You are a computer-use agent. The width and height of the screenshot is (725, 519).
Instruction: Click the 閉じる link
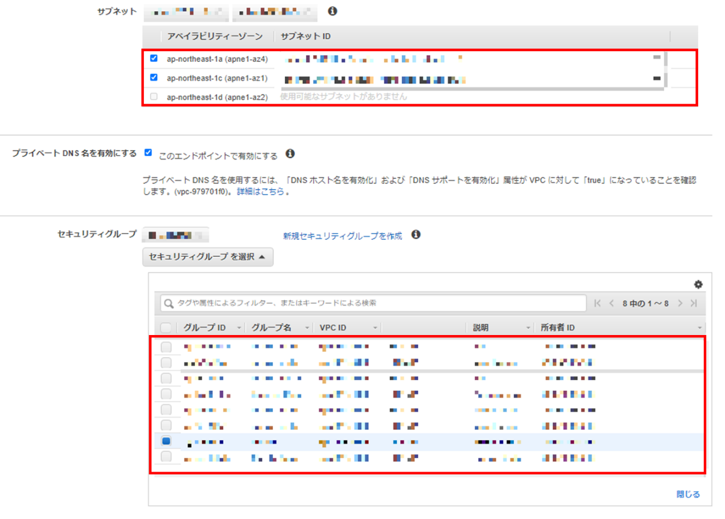tap(688, 494)
